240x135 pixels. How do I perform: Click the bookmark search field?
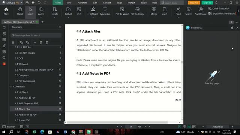pos(36,35)
